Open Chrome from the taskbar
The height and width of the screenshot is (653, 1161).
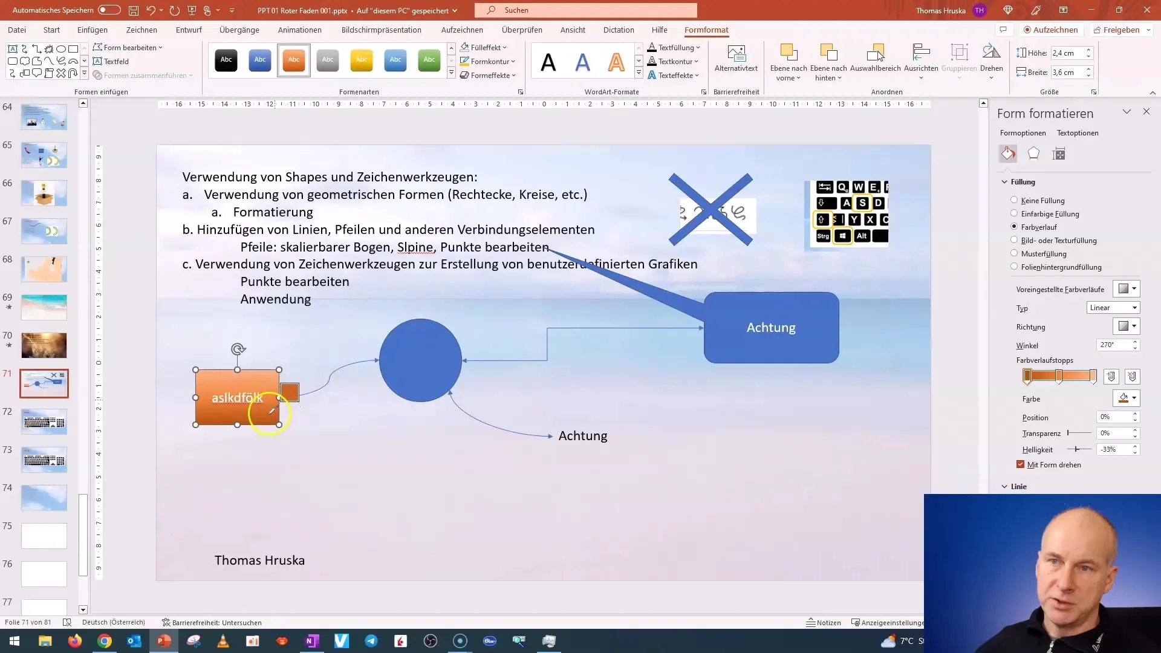[x=105, y=641]
